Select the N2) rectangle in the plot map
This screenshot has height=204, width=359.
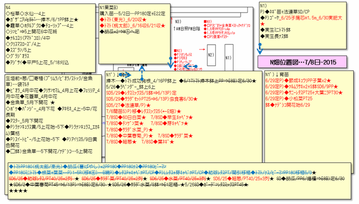211,55
